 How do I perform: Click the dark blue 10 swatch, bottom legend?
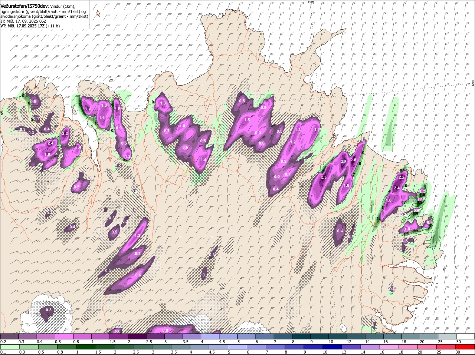[331, 347]
